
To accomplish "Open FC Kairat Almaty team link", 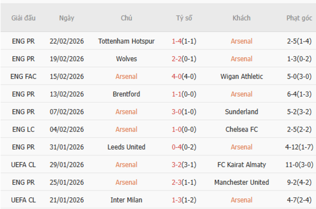I will [242, 165].
